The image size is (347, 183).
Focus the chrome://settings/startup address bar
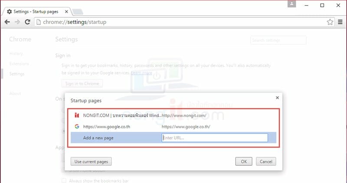(x=180, y=22)
